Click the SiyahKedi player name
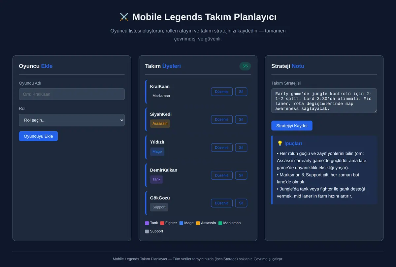 tap(161, 114)
